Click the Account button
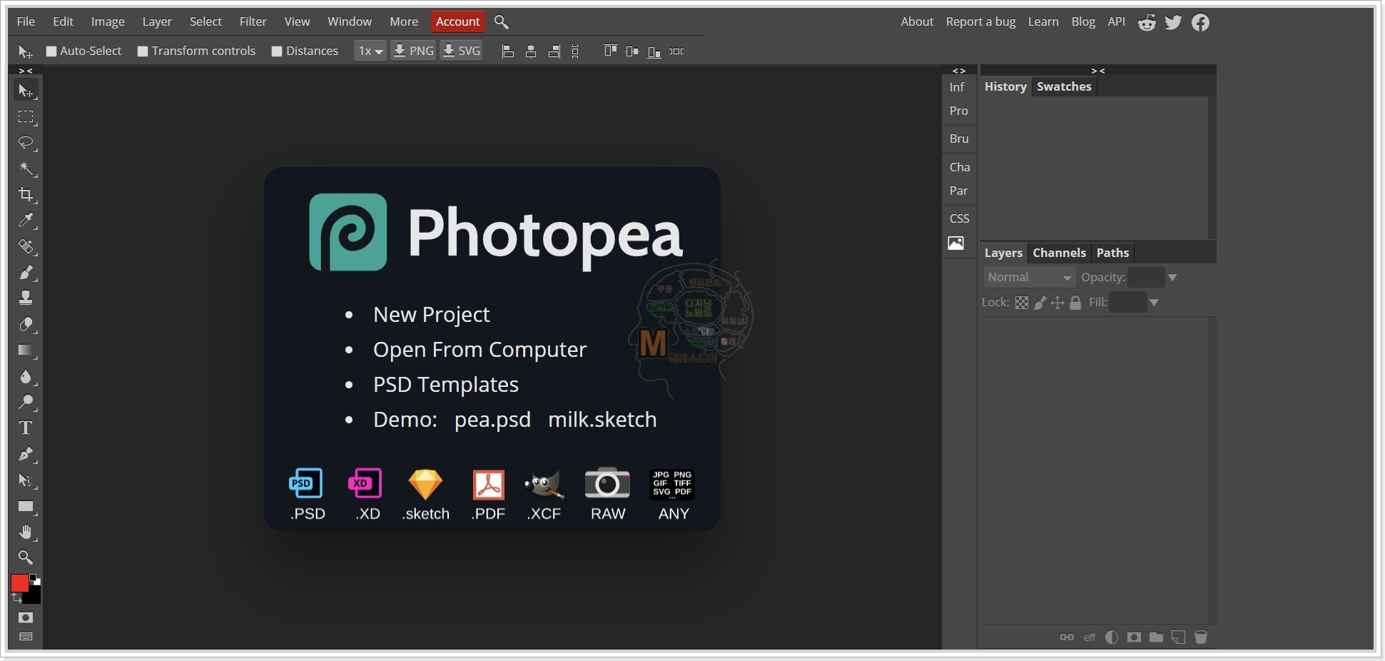This screenshot has height=661, width=1385. click(458, 22)
